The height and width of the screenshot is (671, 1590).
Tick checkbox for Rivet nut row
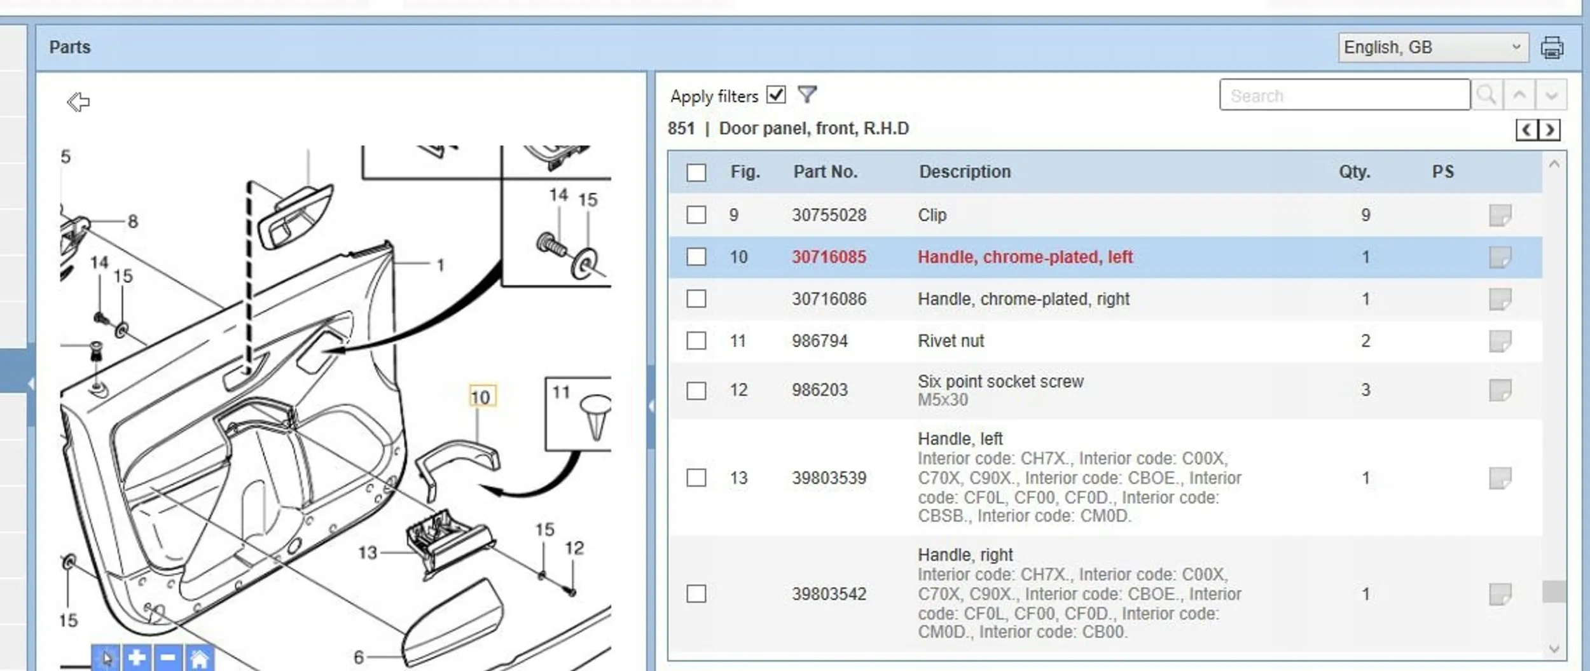click(x=696, y=341)
